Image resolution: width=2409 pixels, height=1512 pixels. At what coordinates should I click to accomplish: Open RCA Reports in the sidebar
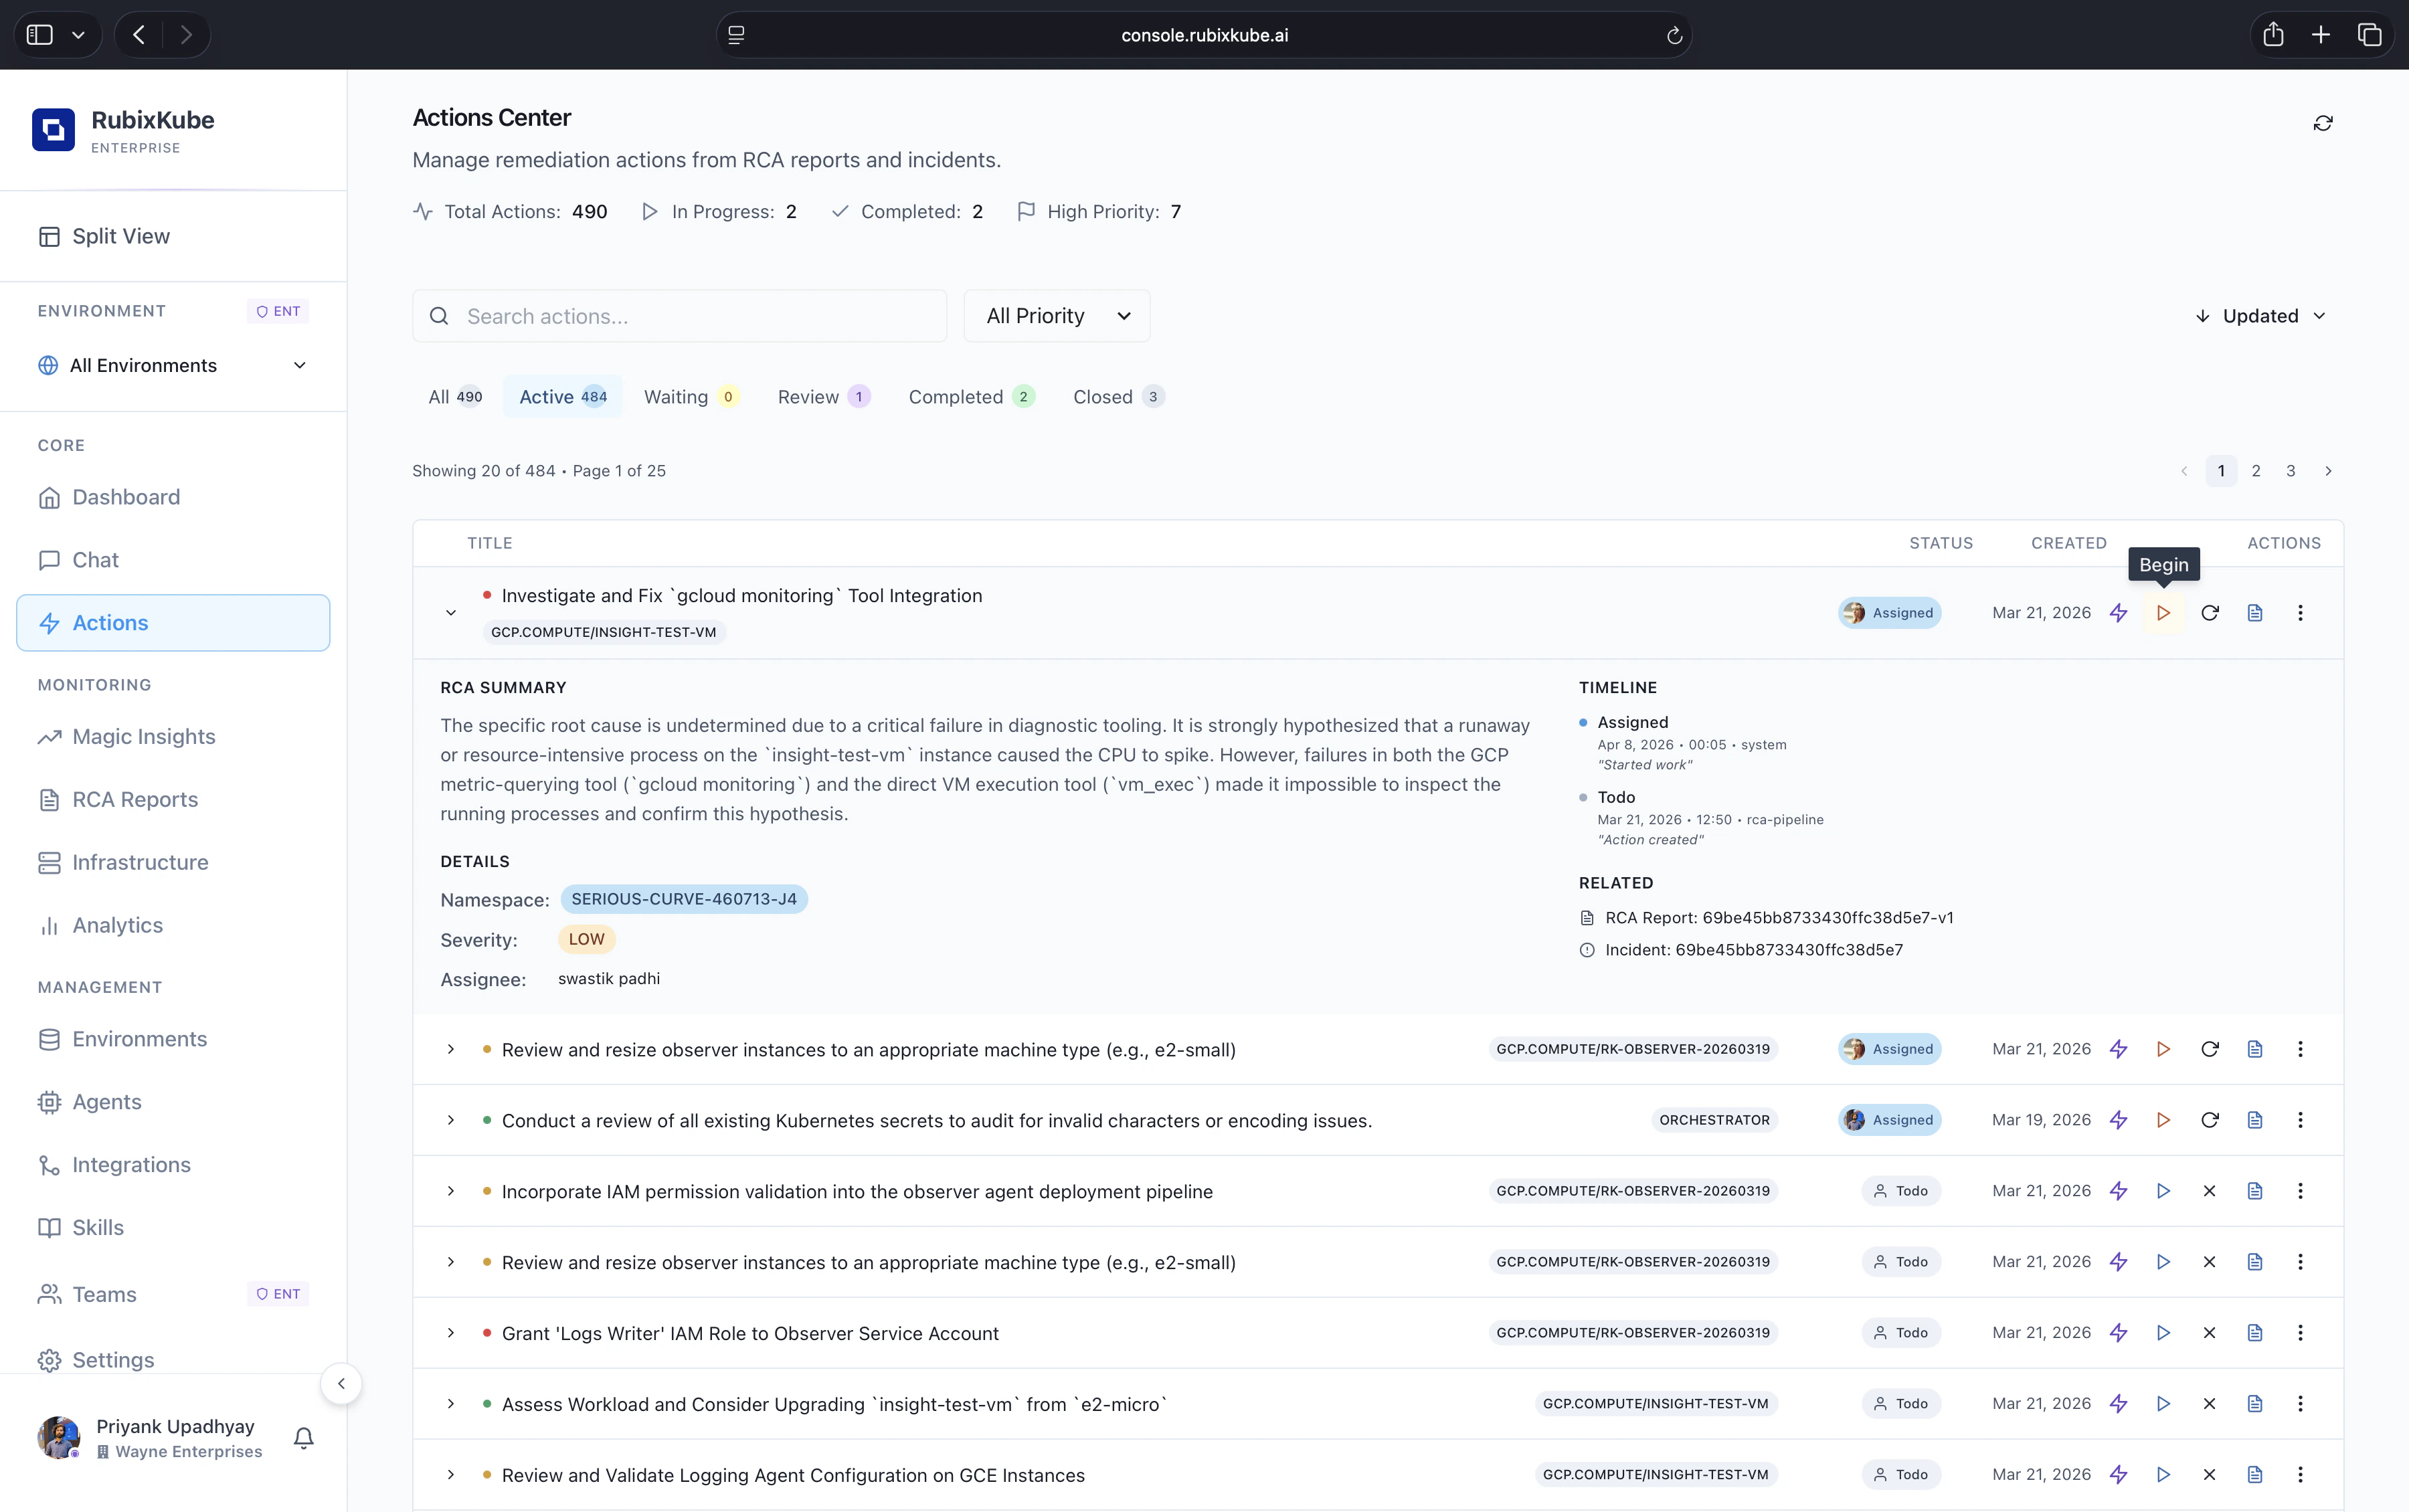click(134, 799)
